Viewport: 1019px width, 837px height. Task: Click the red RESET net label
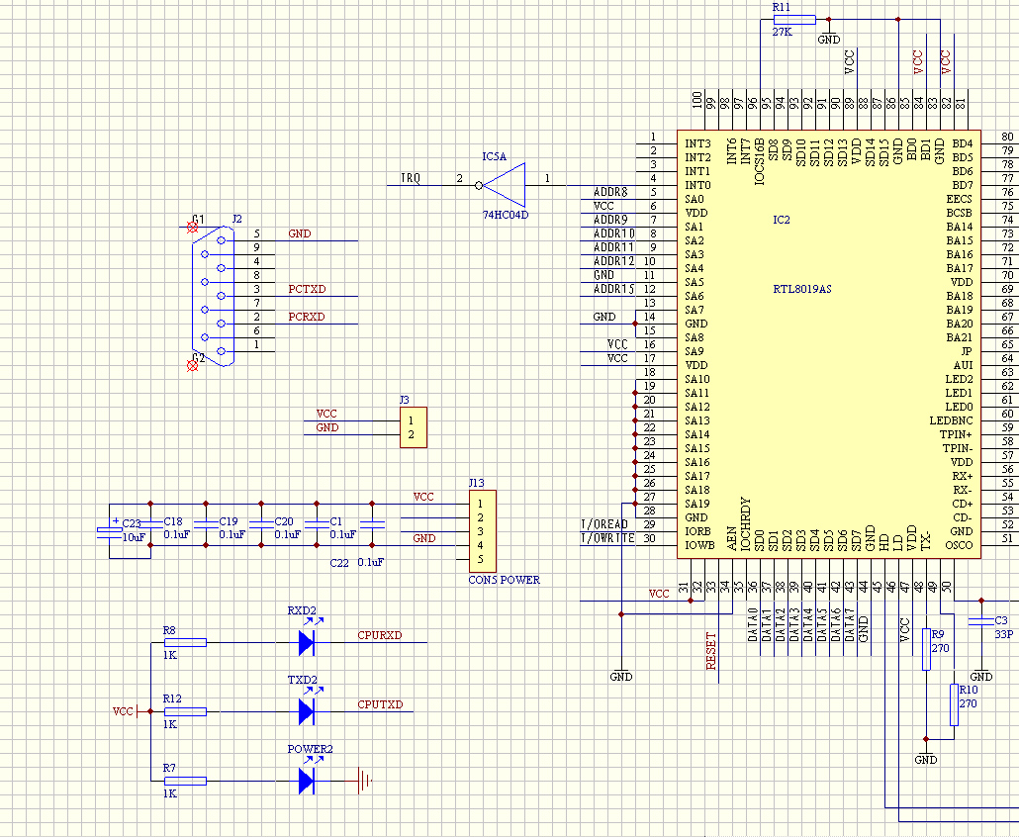click(x=711, y=651)
